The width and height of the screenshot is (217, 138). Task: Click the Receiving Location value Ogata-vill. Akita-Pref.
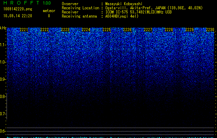129,8
